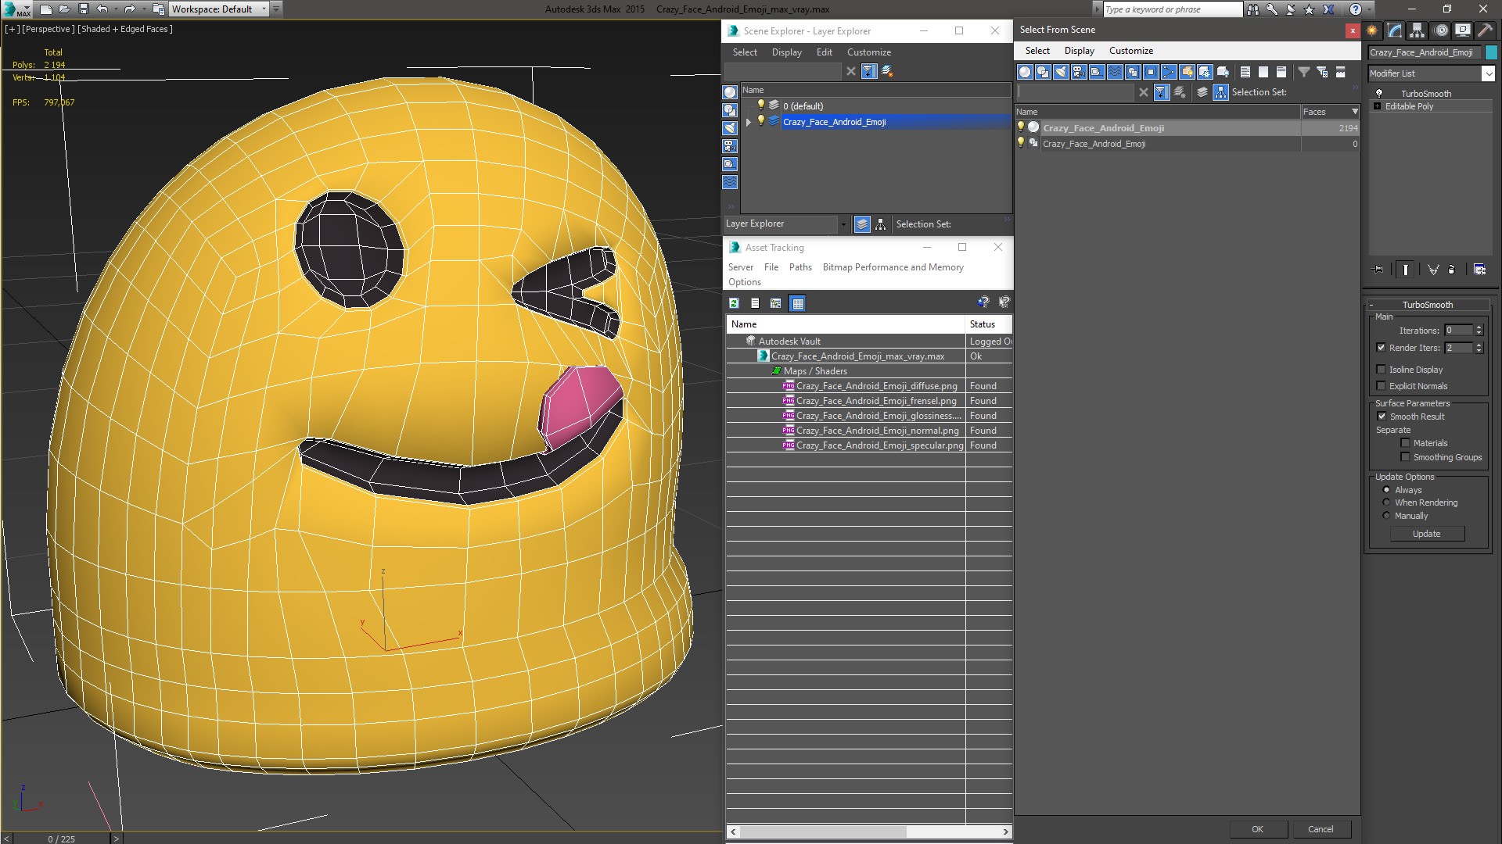Uncheck Render Iters checkbox
Screen dimensions: 1502x844
click(1381, 348)
